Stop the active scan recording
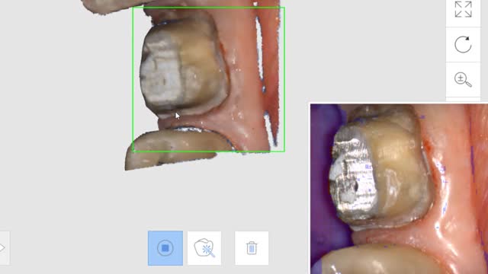 [x=165, y=248]
